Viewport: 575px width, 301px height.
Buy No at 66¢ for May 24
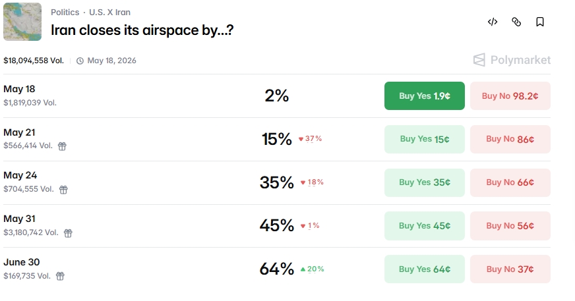click(510, 182)
